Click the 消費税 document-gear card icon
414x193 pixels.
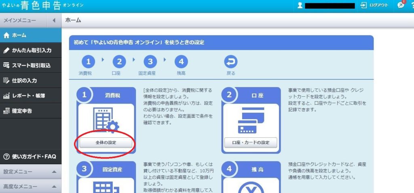pyautogui.click(x=106, y=121)
